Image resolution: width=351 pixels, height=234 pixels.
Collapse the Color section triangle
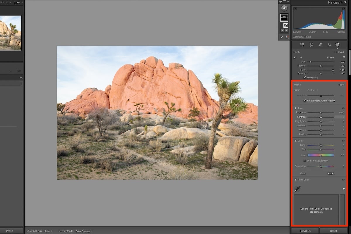pos(295,141)
